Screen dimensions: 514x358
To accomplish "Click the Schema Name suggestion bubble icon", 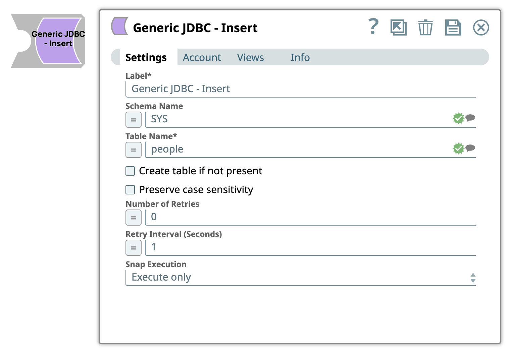I will point(470,118).
